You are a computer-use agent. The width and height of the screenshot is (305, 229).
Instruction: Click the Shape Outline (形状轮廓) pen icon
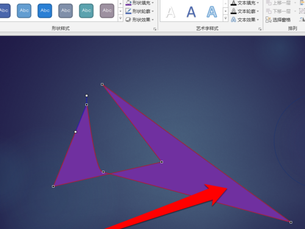point(128,11)
